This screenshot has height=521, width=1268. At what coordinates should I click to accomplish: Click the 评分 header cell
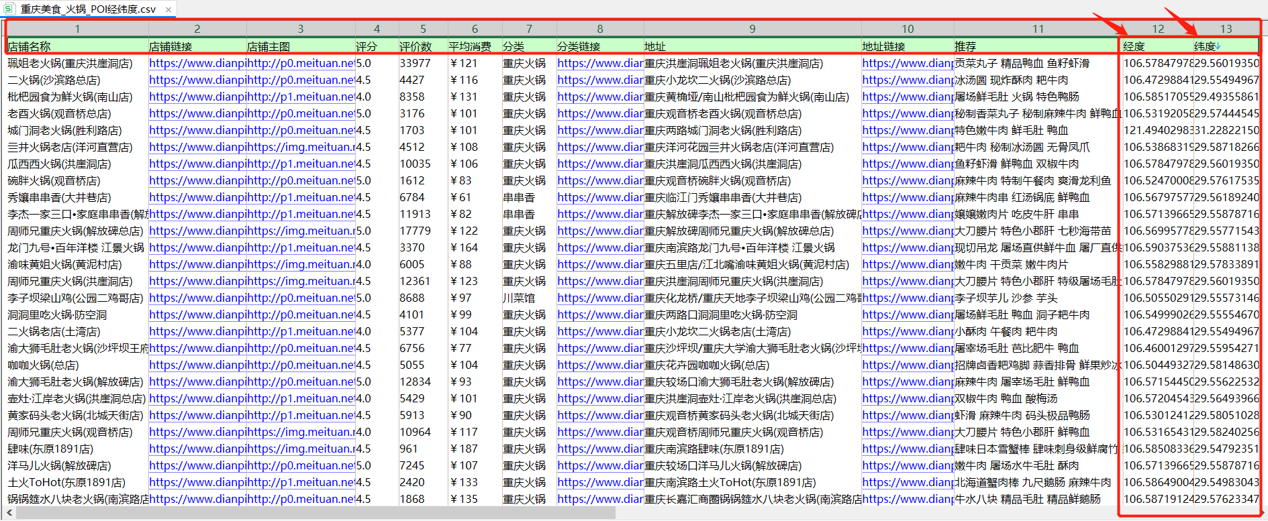pos(377,46)
